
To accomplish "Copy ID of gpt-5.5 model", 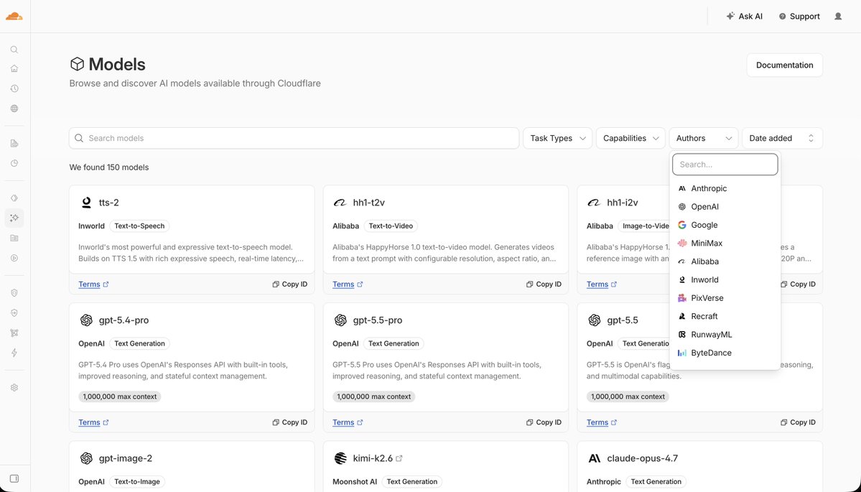I will point(798,422).
